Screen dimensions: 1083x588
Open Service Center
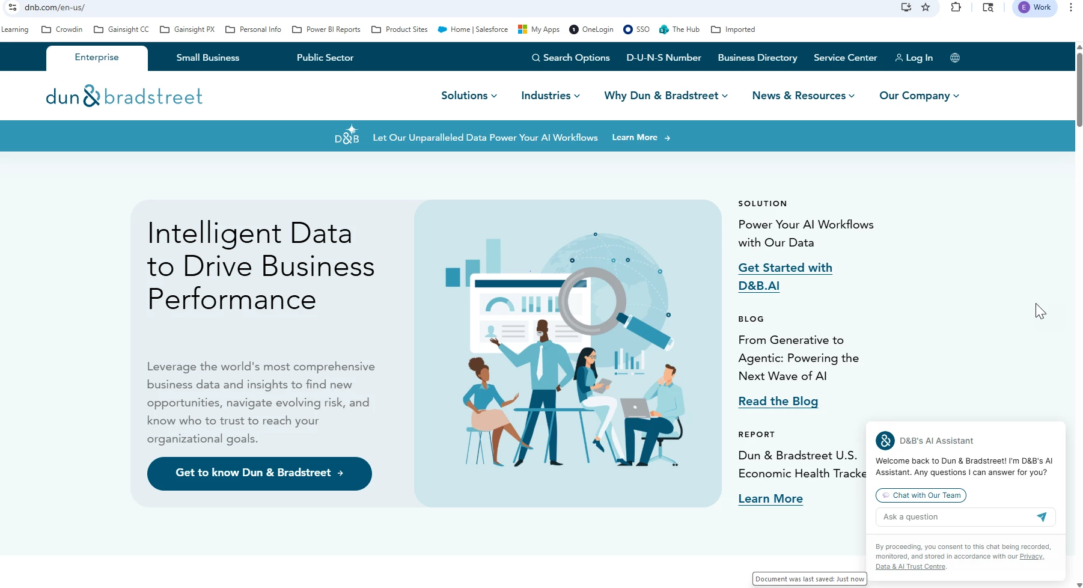[x=845, y=58]
